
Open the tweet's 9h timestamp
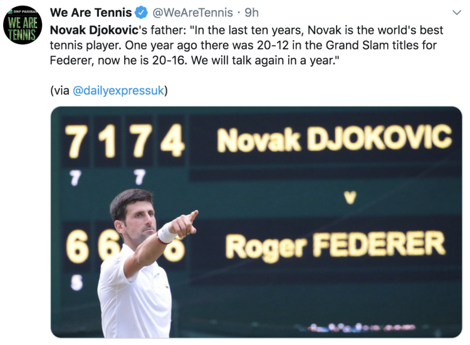[251, 13]
